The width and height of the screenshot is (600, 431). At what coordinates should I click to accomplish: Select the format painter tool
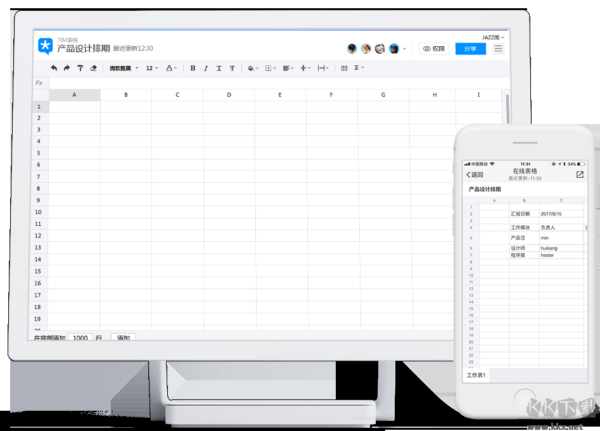(80, 68)
